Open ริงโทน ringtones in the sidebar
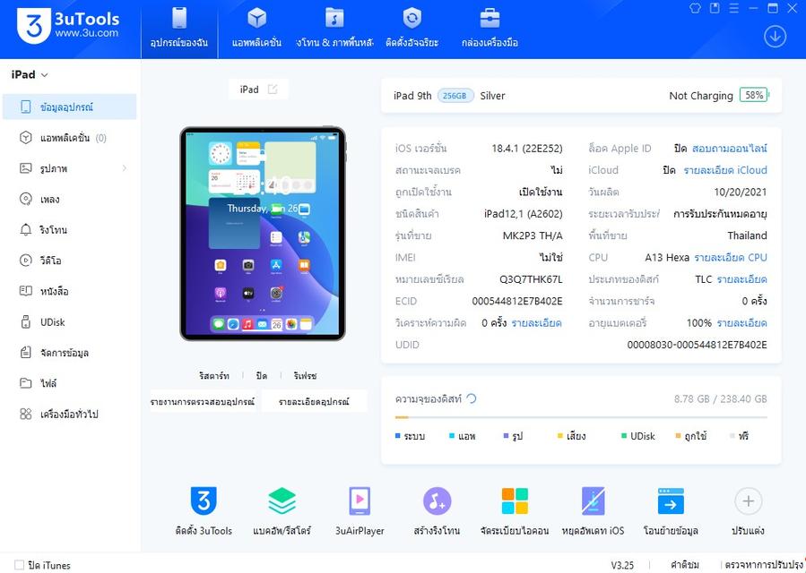Screen dimensions: 806x573 [x=69, y=230]
